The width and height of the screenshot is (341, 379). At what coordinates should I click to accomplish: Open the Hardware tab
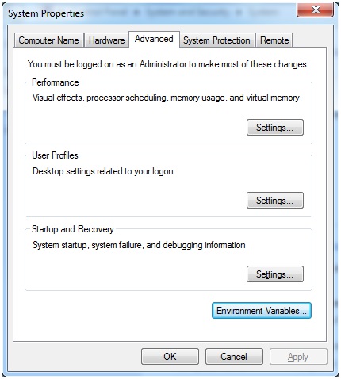(106, 40)
